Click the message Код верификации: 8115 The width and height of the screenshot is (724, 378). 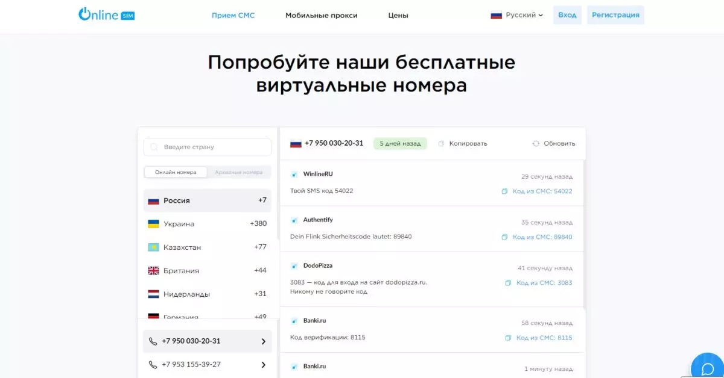(328, 337)
